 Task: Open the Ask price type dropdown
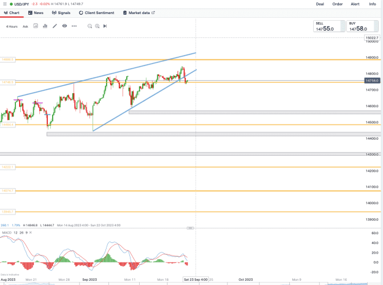tap(25, 26)
